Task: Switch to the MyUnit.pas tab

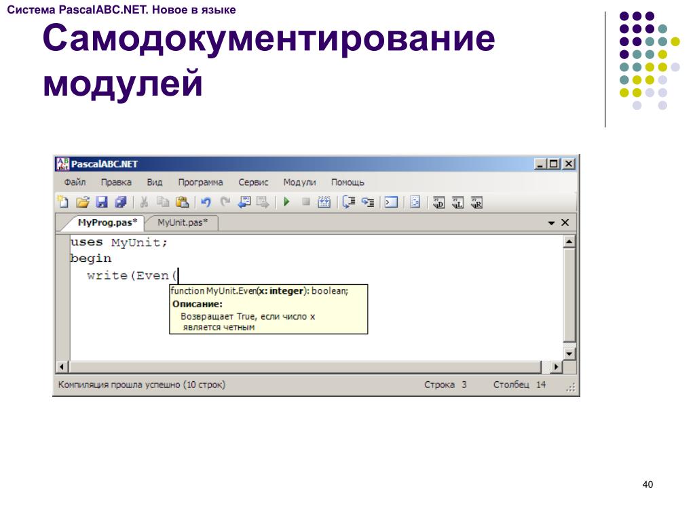Action: click(183, 223)
